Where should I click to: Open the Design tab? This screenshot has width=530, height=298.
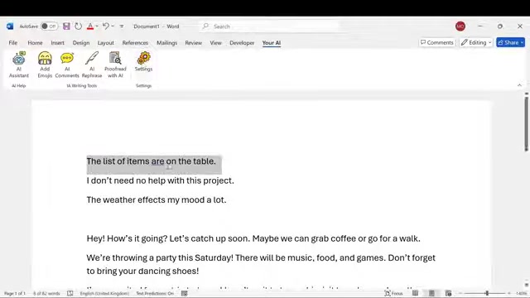[x=81, y=43]
